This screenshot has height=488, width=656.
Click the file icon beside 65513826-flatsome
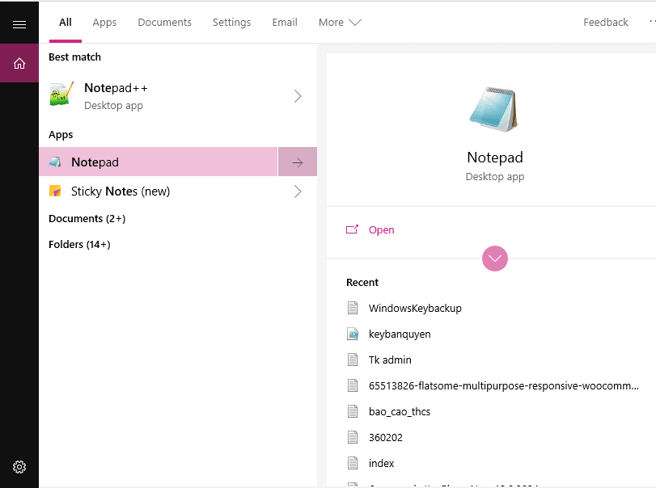353,385
